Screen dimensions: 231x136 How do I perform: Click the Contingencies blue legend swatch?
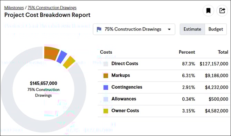(x=106, y=87)
